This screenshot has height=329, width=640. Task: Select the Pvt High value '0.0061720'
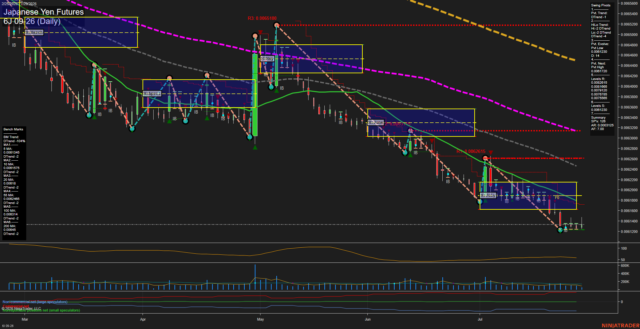599,71
